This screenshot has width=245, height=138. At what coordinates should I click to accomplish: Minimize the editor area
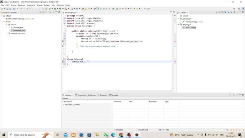[x=171, y=12]
